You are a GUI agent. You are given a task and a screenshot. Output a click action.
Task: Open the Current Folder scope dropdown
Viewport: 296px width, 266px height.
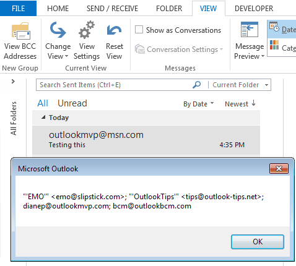(x=240, y=85)
